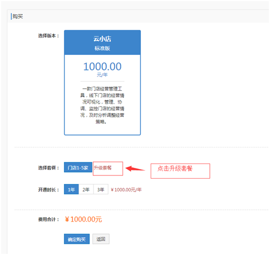Click the 费用合计 label
This screenshot has width=270, height=255.
(48, 219)
